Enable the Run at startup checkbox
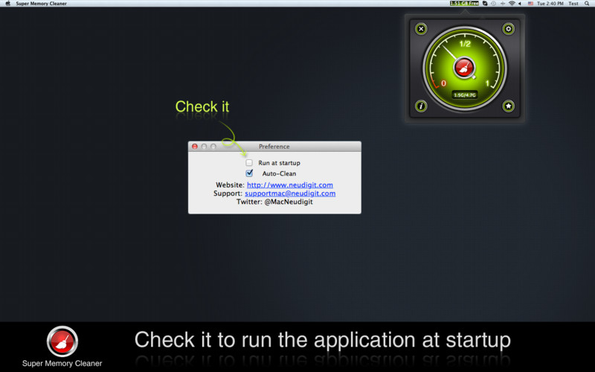 pyautogui.click(x=249, y=163)
